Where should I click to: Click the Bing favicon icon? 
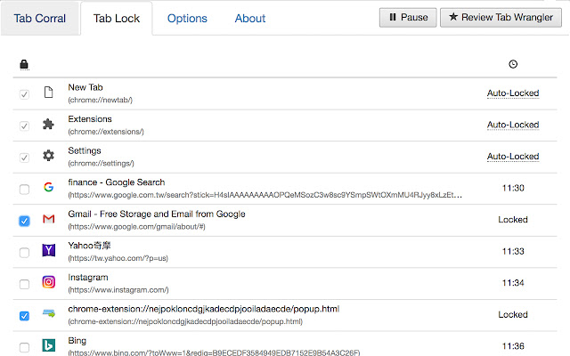click(49, 346)
